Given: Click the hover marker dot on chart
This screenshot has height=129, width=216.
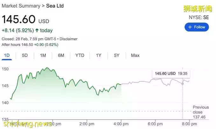Looking at the screenshot, I should click(x=183, y=83).
